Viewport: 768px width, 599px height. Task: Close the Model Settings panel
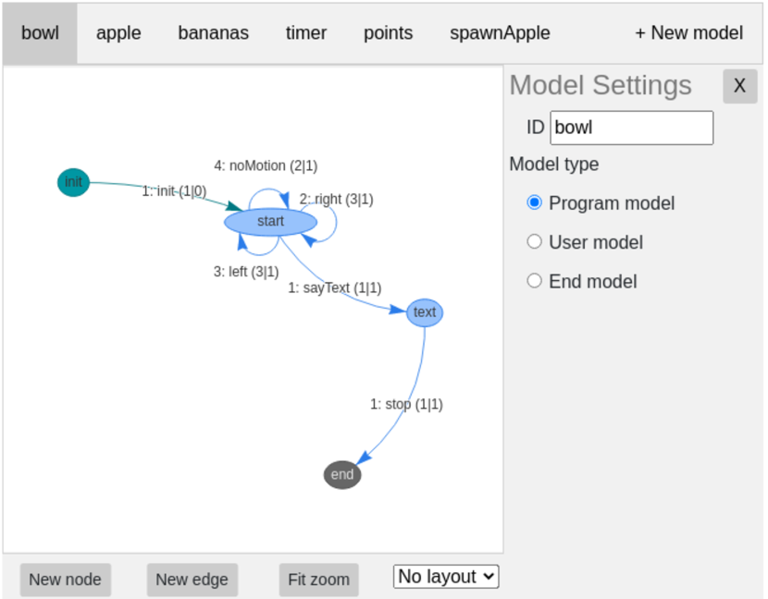[x=739, y=86]
